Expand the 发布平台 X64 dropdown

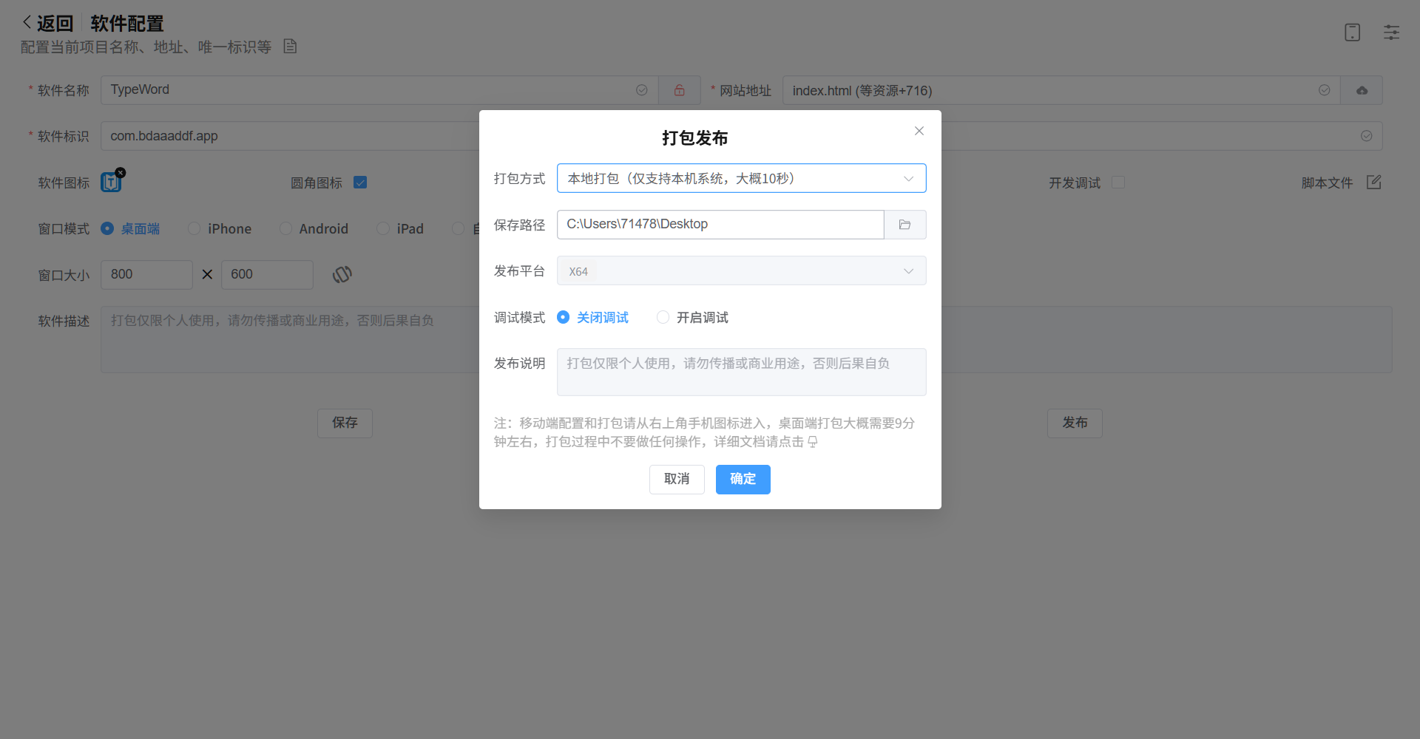click(x=741, y=271)
